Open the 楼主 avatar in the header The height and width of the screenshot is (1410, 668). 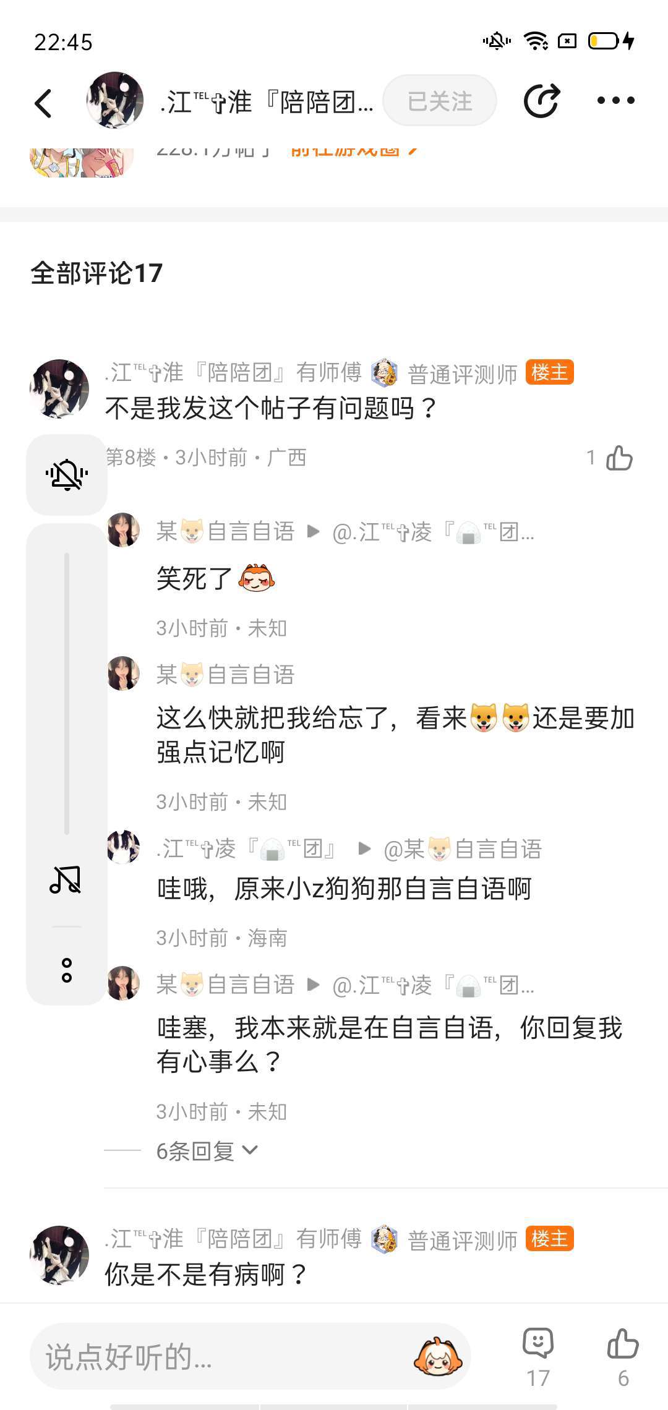click(115, 100)
